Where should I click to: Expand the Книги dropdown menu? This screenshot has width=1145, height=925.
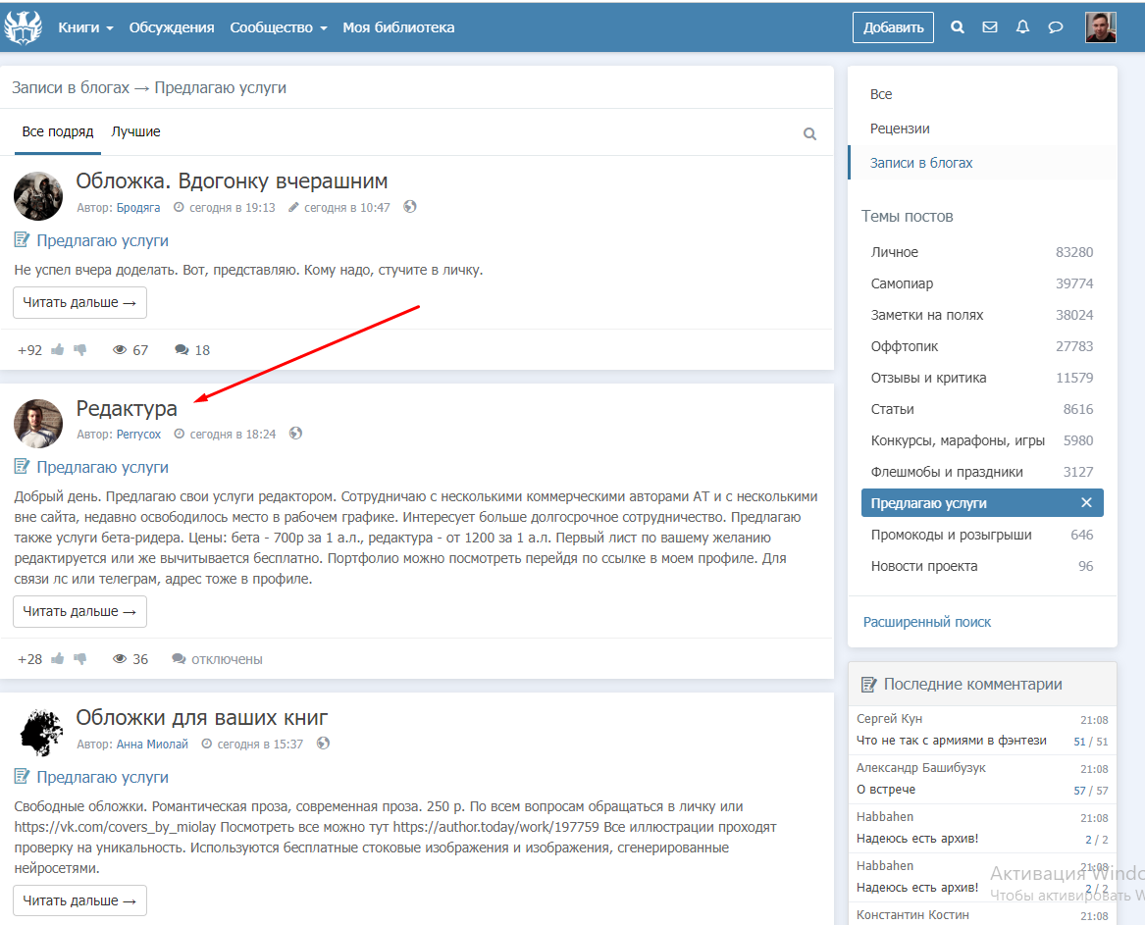(85, 27)
